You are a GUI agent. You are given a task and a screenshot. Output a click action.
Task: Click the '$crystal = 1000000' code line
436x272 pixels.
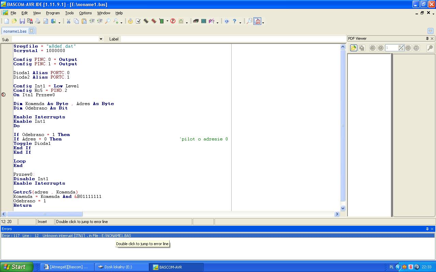39,51
